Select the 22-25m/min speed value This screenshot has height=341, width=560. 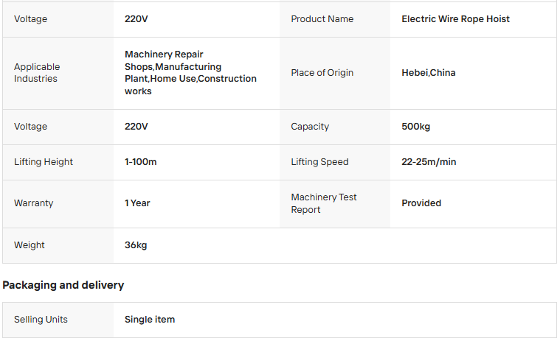click(429, 162)
